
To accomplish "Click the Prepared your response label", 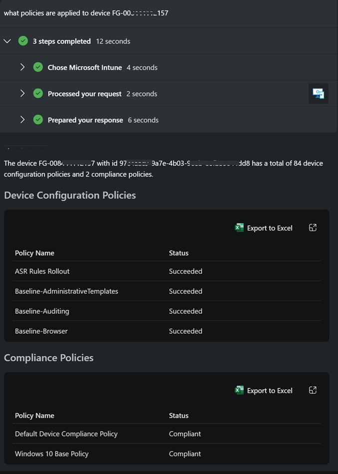I will (85, 120).
